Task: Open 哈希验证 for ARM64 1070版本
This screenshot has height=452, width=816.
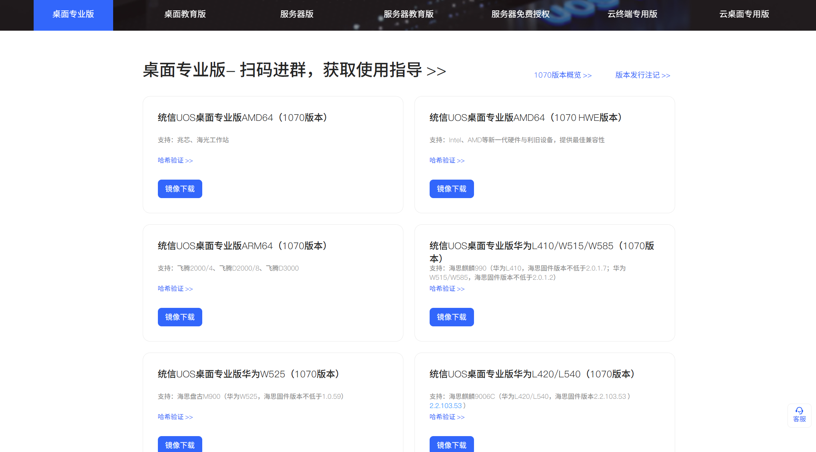Action: 175,289
